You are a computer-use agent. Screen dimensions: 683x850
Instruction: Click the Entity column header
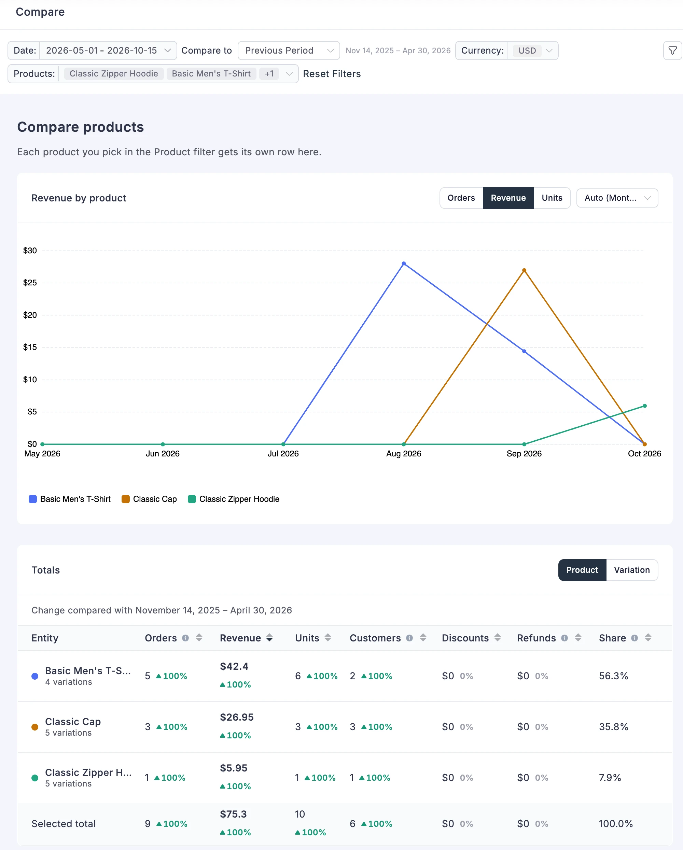click(x=45, y=638)
